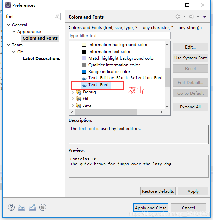This screenshot has height=220, width=213.
Task: Select Range indicator color entry
Action: pyautogui.click(x=109, y=72)
